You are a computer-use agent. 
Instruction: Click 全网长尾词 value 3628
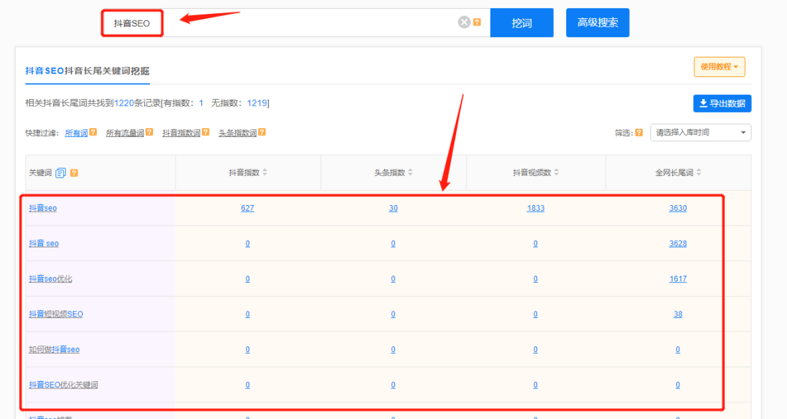pyautogui.click(x=678, y=243)
